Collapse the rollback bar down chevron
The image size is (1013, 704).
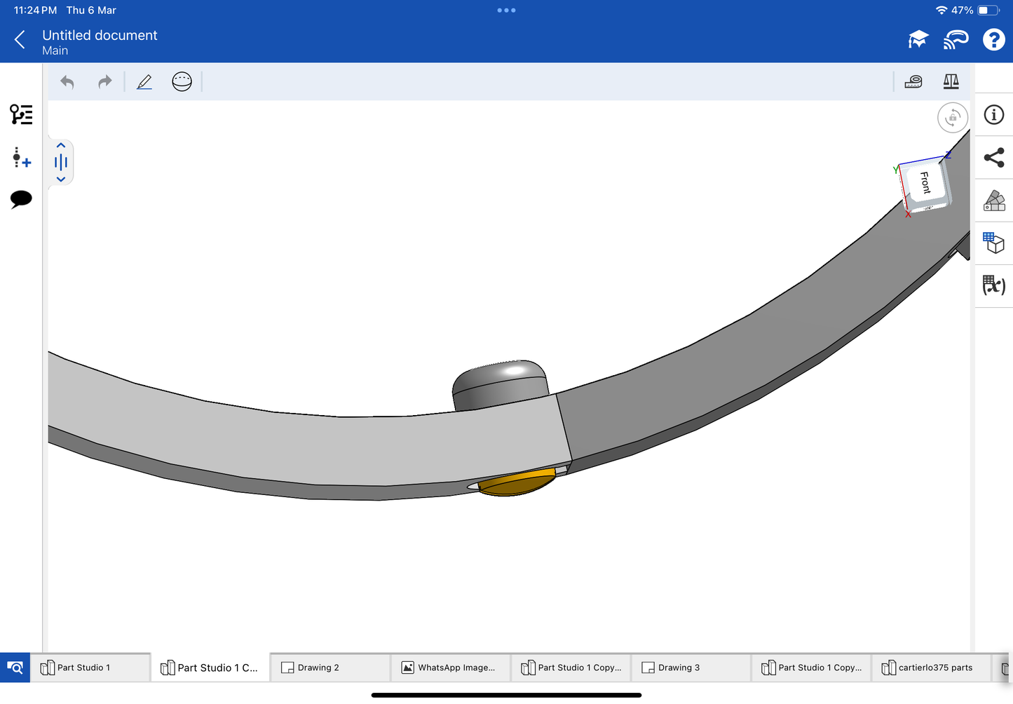[x=61, y=180]
